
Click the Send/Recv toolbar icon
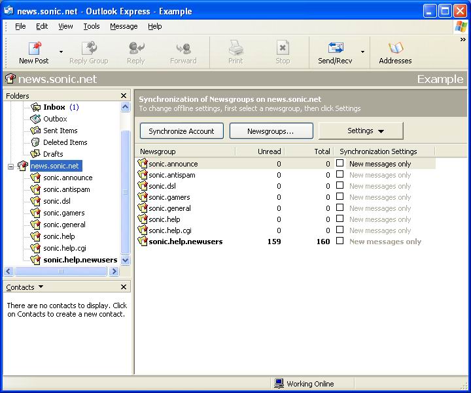click(335, 48)
